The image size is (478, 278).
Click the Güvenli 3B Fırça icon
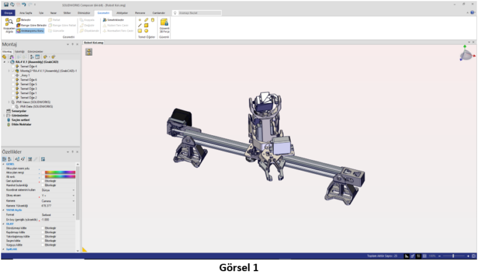point(164,24)
